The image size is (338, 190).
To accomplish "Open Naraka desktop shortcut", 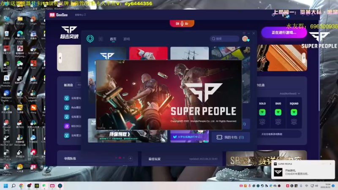I will 20,21.
